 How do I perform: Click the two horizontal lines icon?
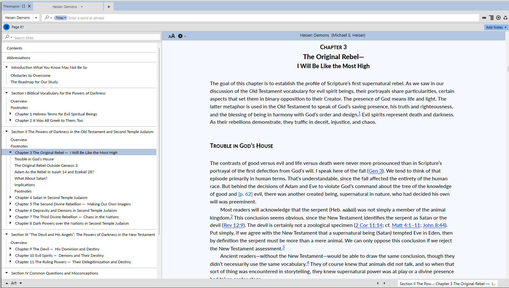pos(484,18)
